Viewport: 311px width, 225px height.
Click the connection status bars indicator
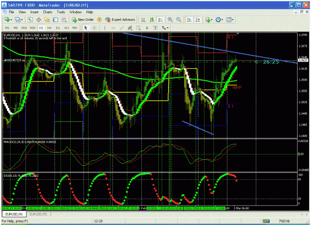pos(266,221)
